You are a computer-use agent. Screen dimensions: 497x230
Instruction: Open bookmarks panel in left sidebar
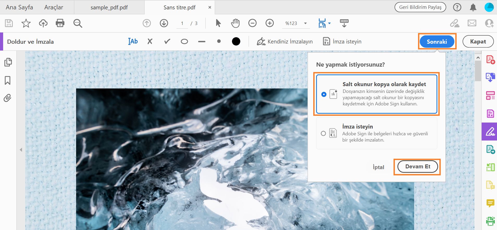point(8,80)
